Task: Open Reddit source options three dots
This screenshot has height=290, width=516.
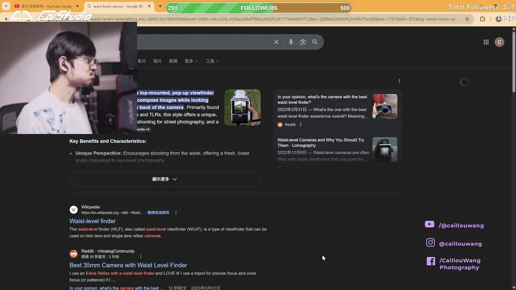Action: click(300, 124)
